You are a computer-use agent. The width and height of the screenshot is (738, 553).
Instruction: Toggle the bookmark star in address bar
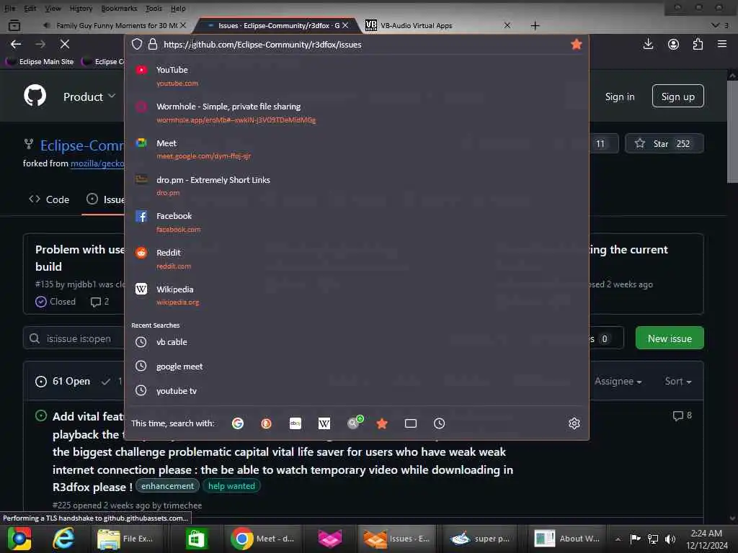point(576,44)
